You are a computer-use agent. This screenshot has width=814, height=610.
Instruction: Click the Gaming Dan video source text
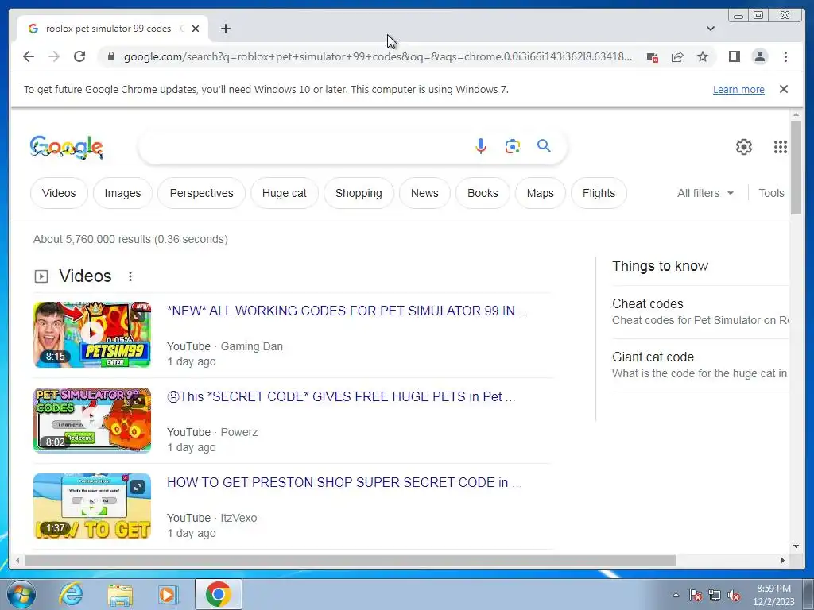point(252,346)
